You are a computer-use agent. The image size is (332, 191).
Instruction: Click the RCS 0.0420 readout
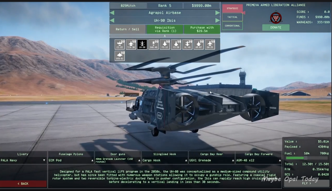point(307,174)
